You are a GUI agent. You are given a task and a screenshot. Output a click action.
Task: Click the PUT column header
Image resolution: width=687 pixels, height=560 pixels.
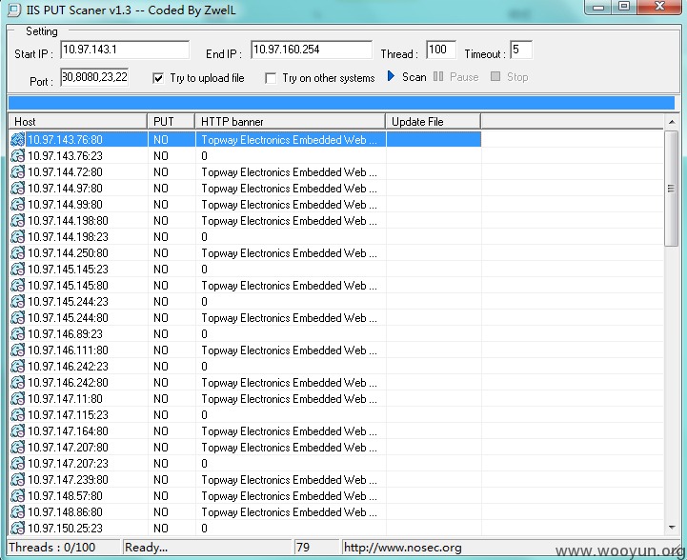[172, 121]
